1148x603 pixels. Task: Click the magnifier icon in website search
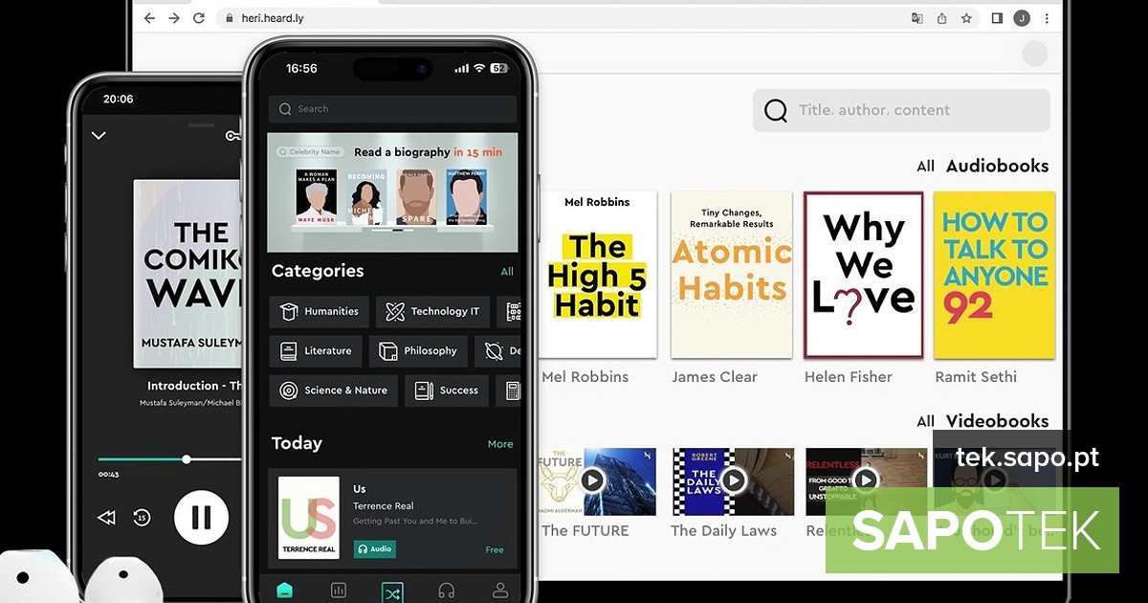(x=776, y=111)
